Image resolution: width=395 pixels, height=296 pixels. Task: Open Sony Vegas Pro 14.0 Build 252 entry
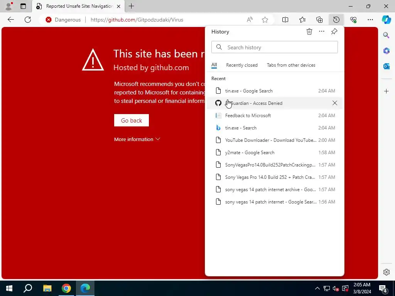pos(274,177)
